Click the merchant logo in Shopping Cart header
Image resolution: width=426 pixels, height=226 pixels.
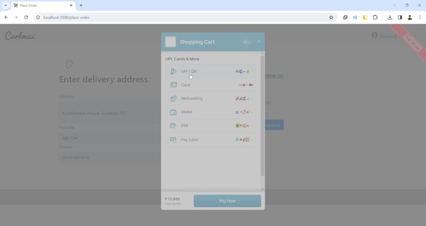(170, 42)
